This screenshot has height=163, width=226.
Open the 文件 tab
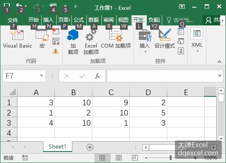pos(13,20)
